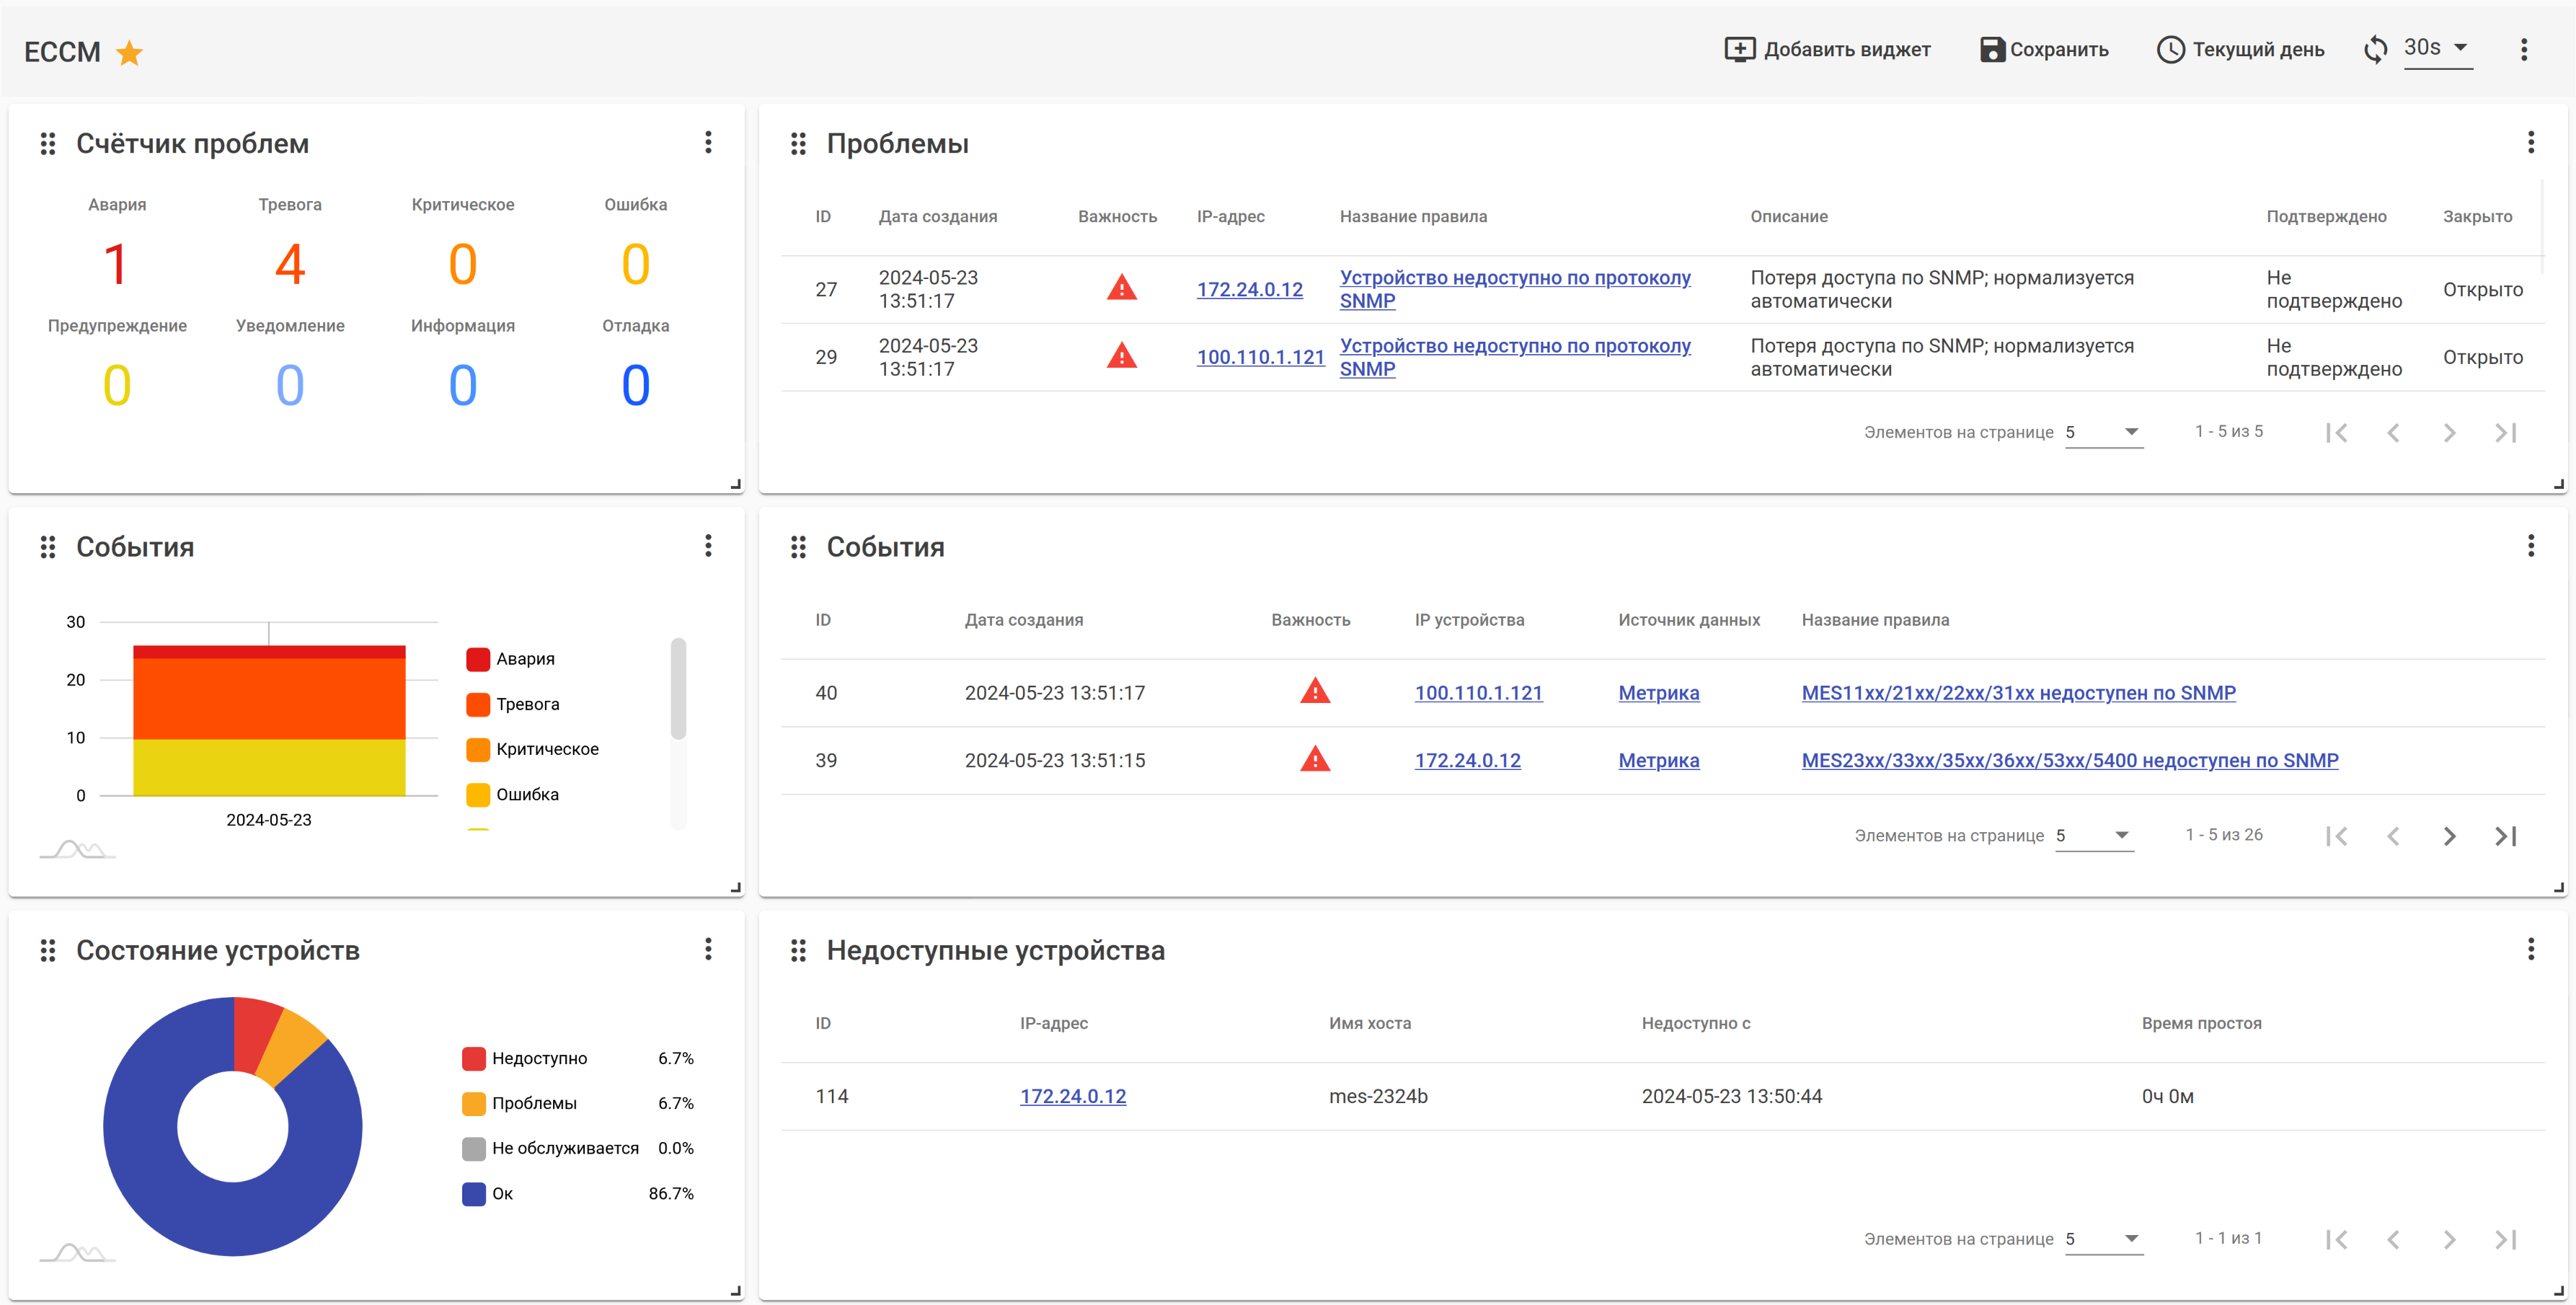Open items per page dropdown in События table
This screenshot has height=1305, width=2576.
click(2094, 835)
